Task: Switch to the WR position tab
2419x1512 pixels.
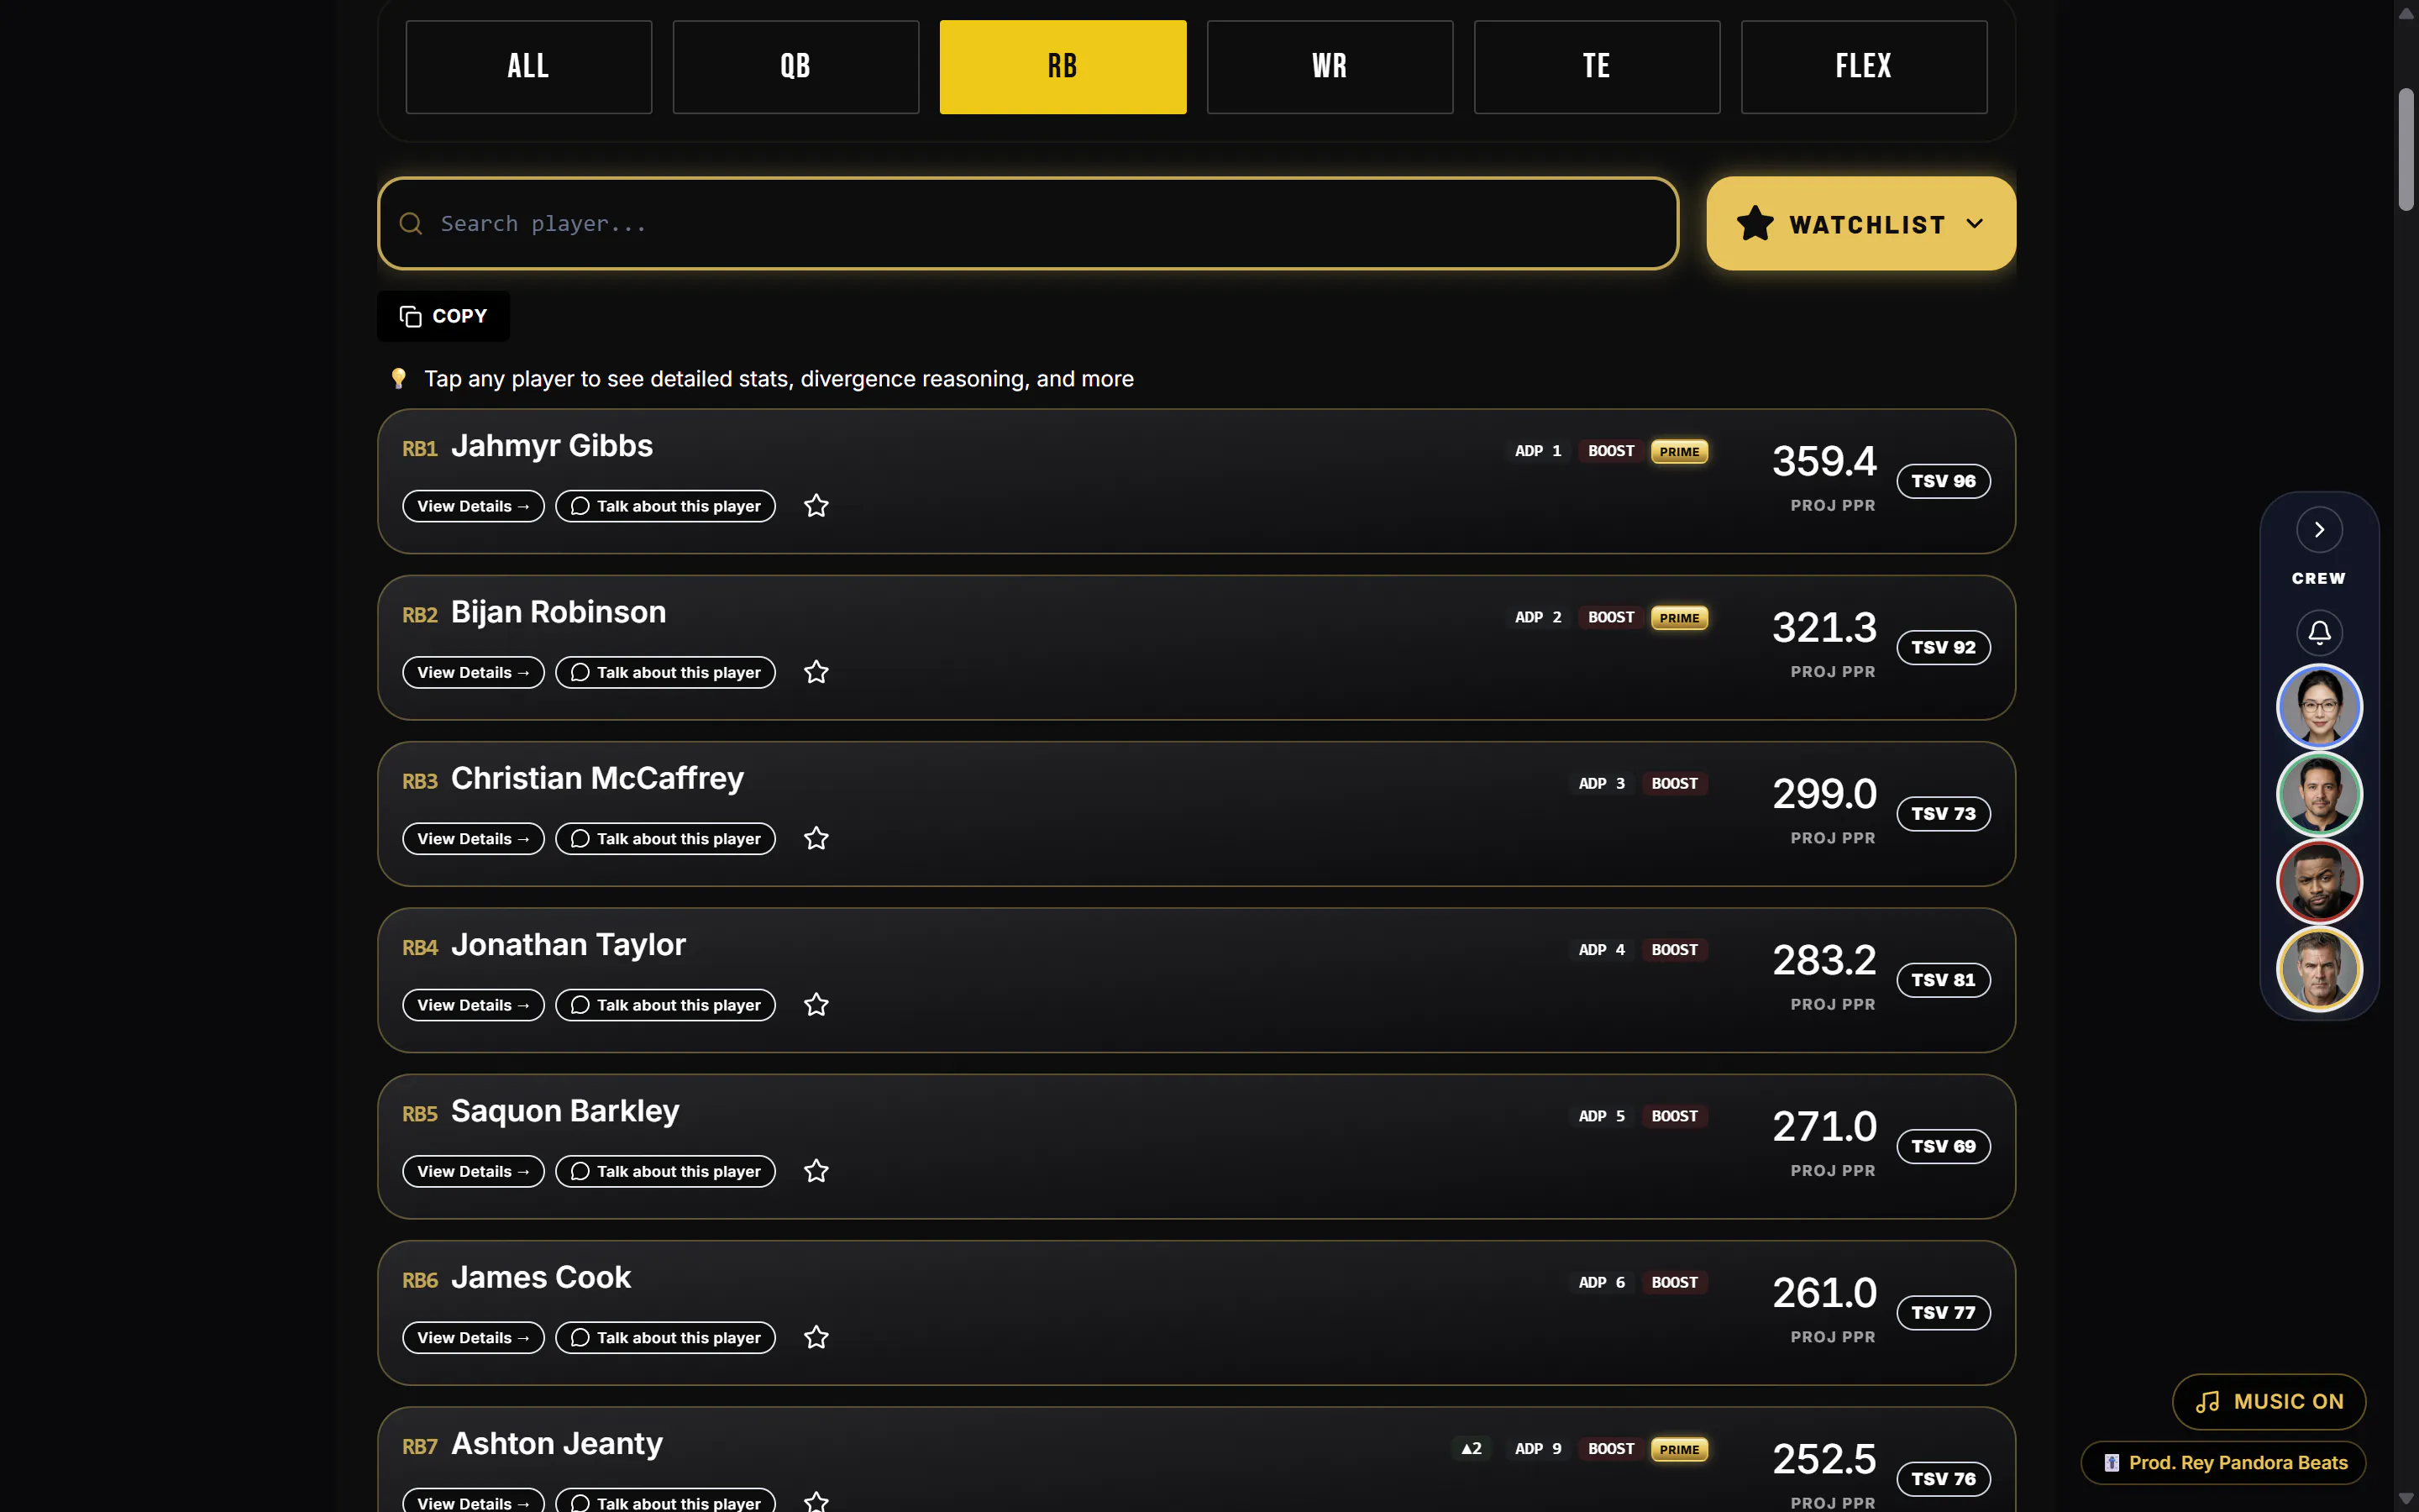Action: click(x=1330, y=67)
